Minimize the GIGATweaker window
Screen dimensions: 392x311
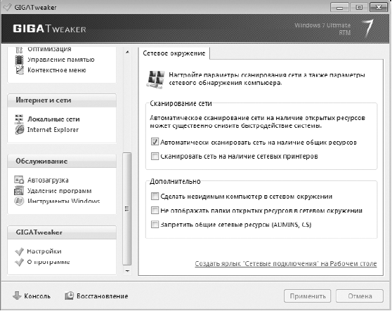click(339, 7)
